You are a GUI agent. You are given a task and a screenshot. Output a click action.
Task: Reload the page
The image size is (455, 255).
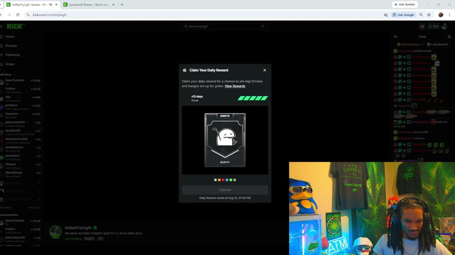(18, 15)
